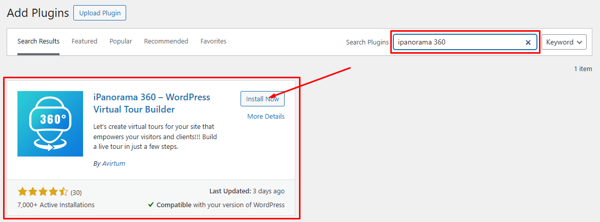Switch to the Popular tab

121,41
